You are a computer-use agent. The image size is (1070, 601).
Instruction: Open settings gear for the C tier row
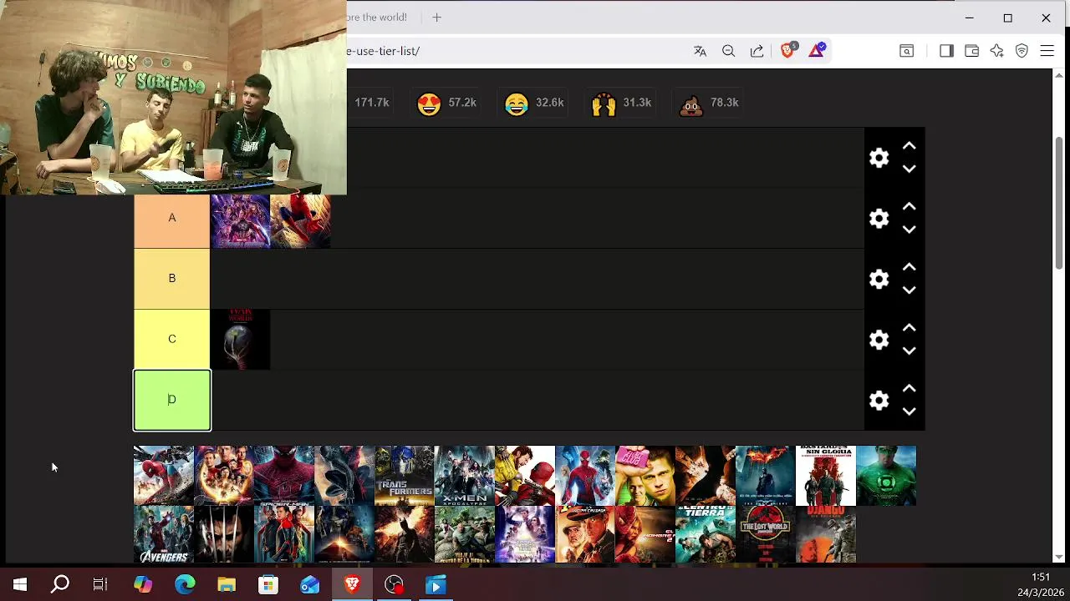pyautogui.click(x=879, y=340)
